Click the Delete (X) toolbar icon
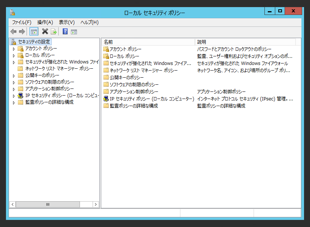This screenshot has width=310, height=227. tap(45, 31)
